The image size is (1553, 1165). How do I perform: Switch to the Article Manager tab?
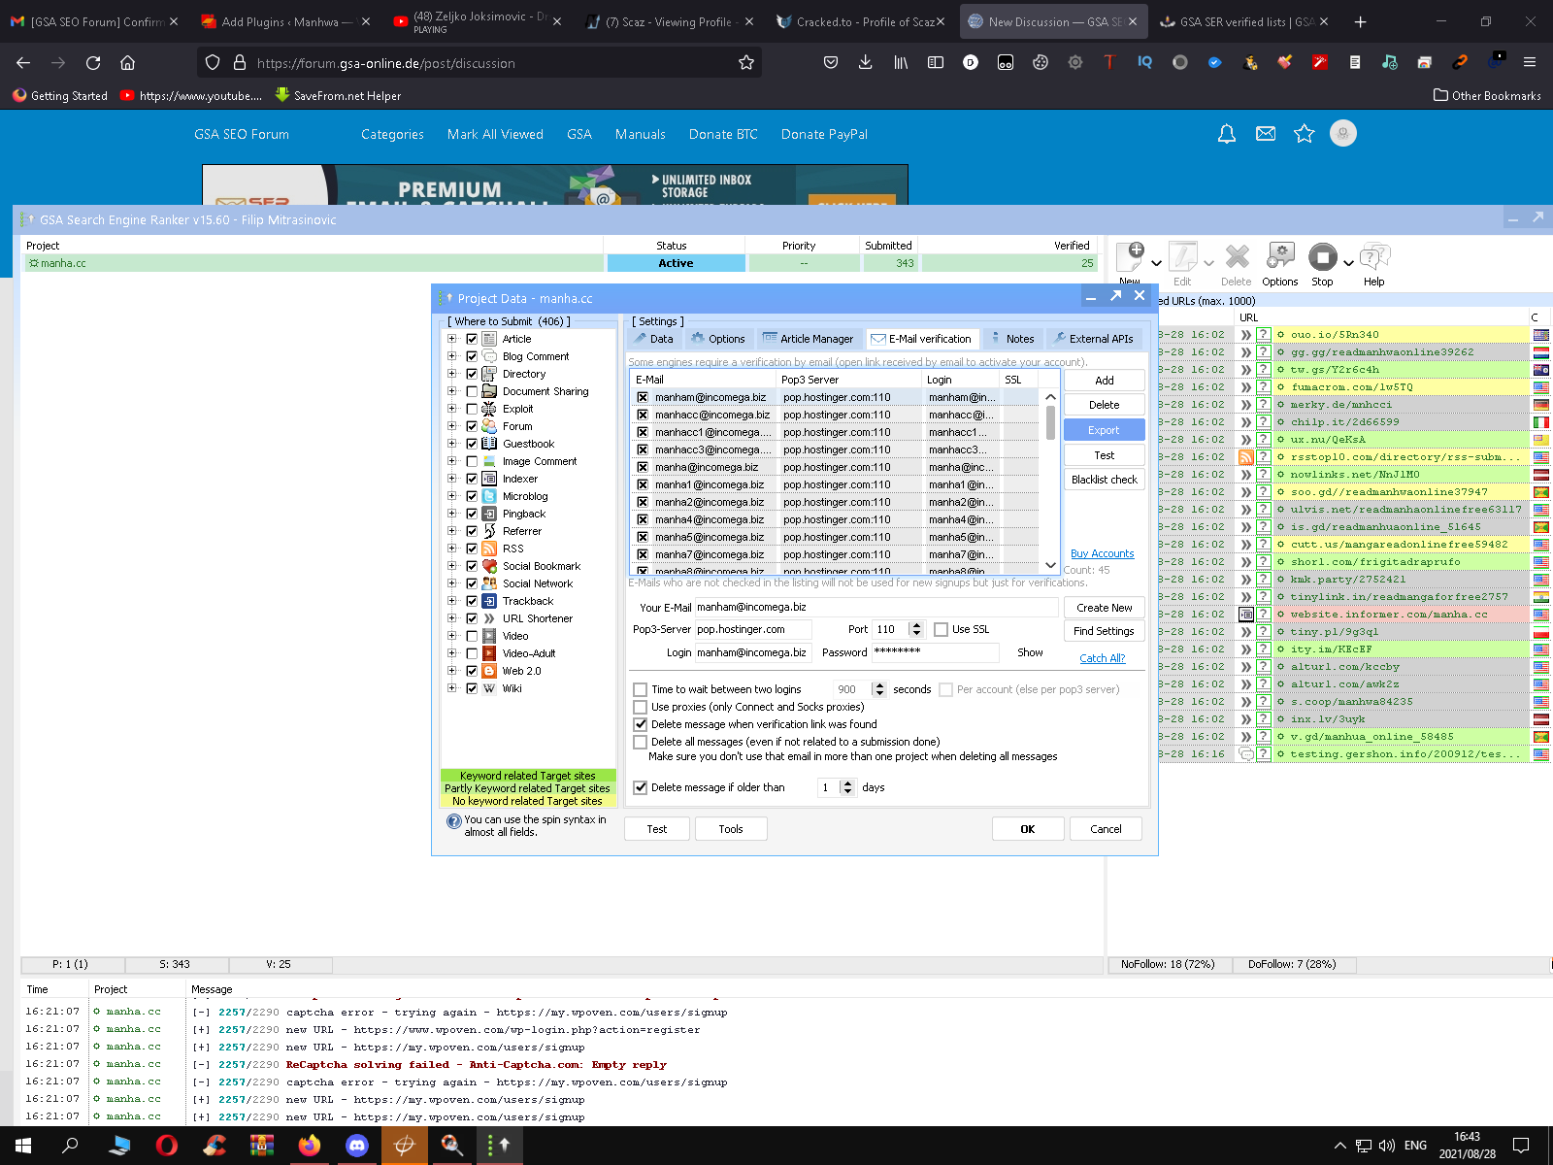pos(809,339)
